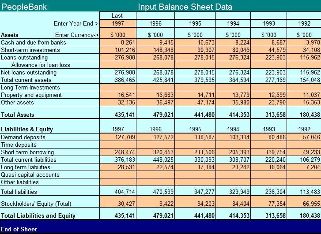This screenshot has height=234, width=321.
Task: Click the Input Balance Sheet Data heading
Action: click(185, 7)
